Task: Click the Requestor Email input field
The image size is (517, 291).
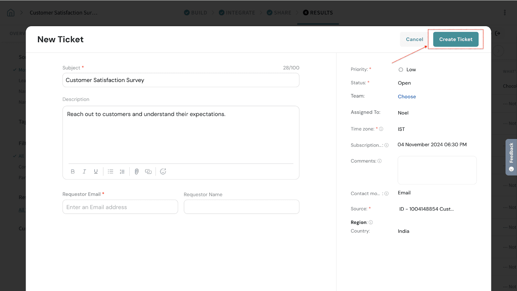Action: click(120, 207)
